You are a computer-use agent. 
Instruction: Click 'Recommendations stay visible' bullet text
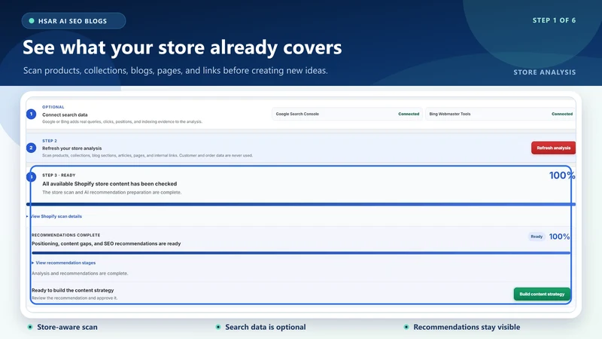tap(467, 327)
